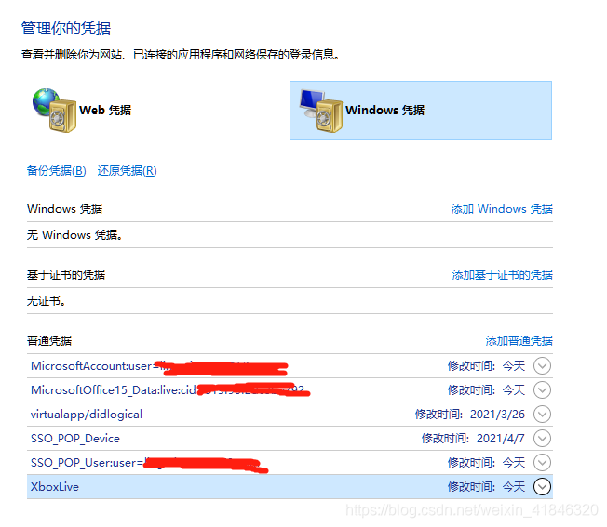
Task: Click the Windows credentials monitor safe icon
Action: (x=321, y=111)
